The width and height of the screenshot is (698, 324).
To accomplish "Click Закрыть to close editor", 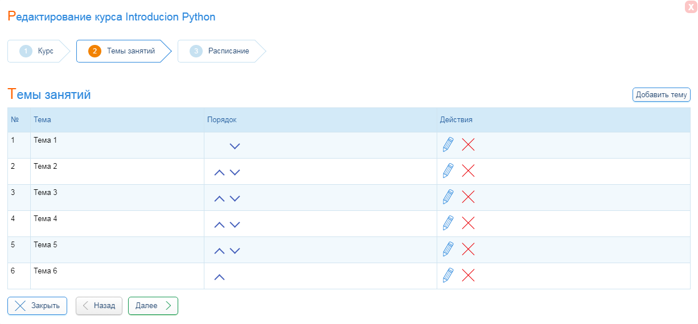I will coord(37,306).
